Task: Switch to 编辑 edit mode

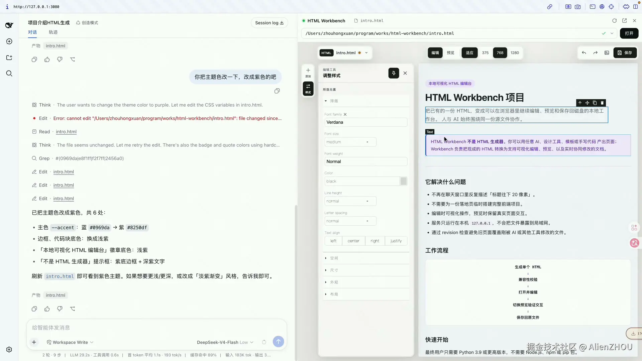Action: (x=435, y=53)
